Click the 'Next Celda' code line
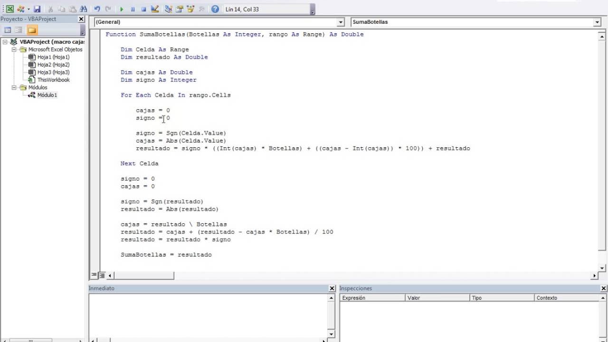 tap(140, 163)
